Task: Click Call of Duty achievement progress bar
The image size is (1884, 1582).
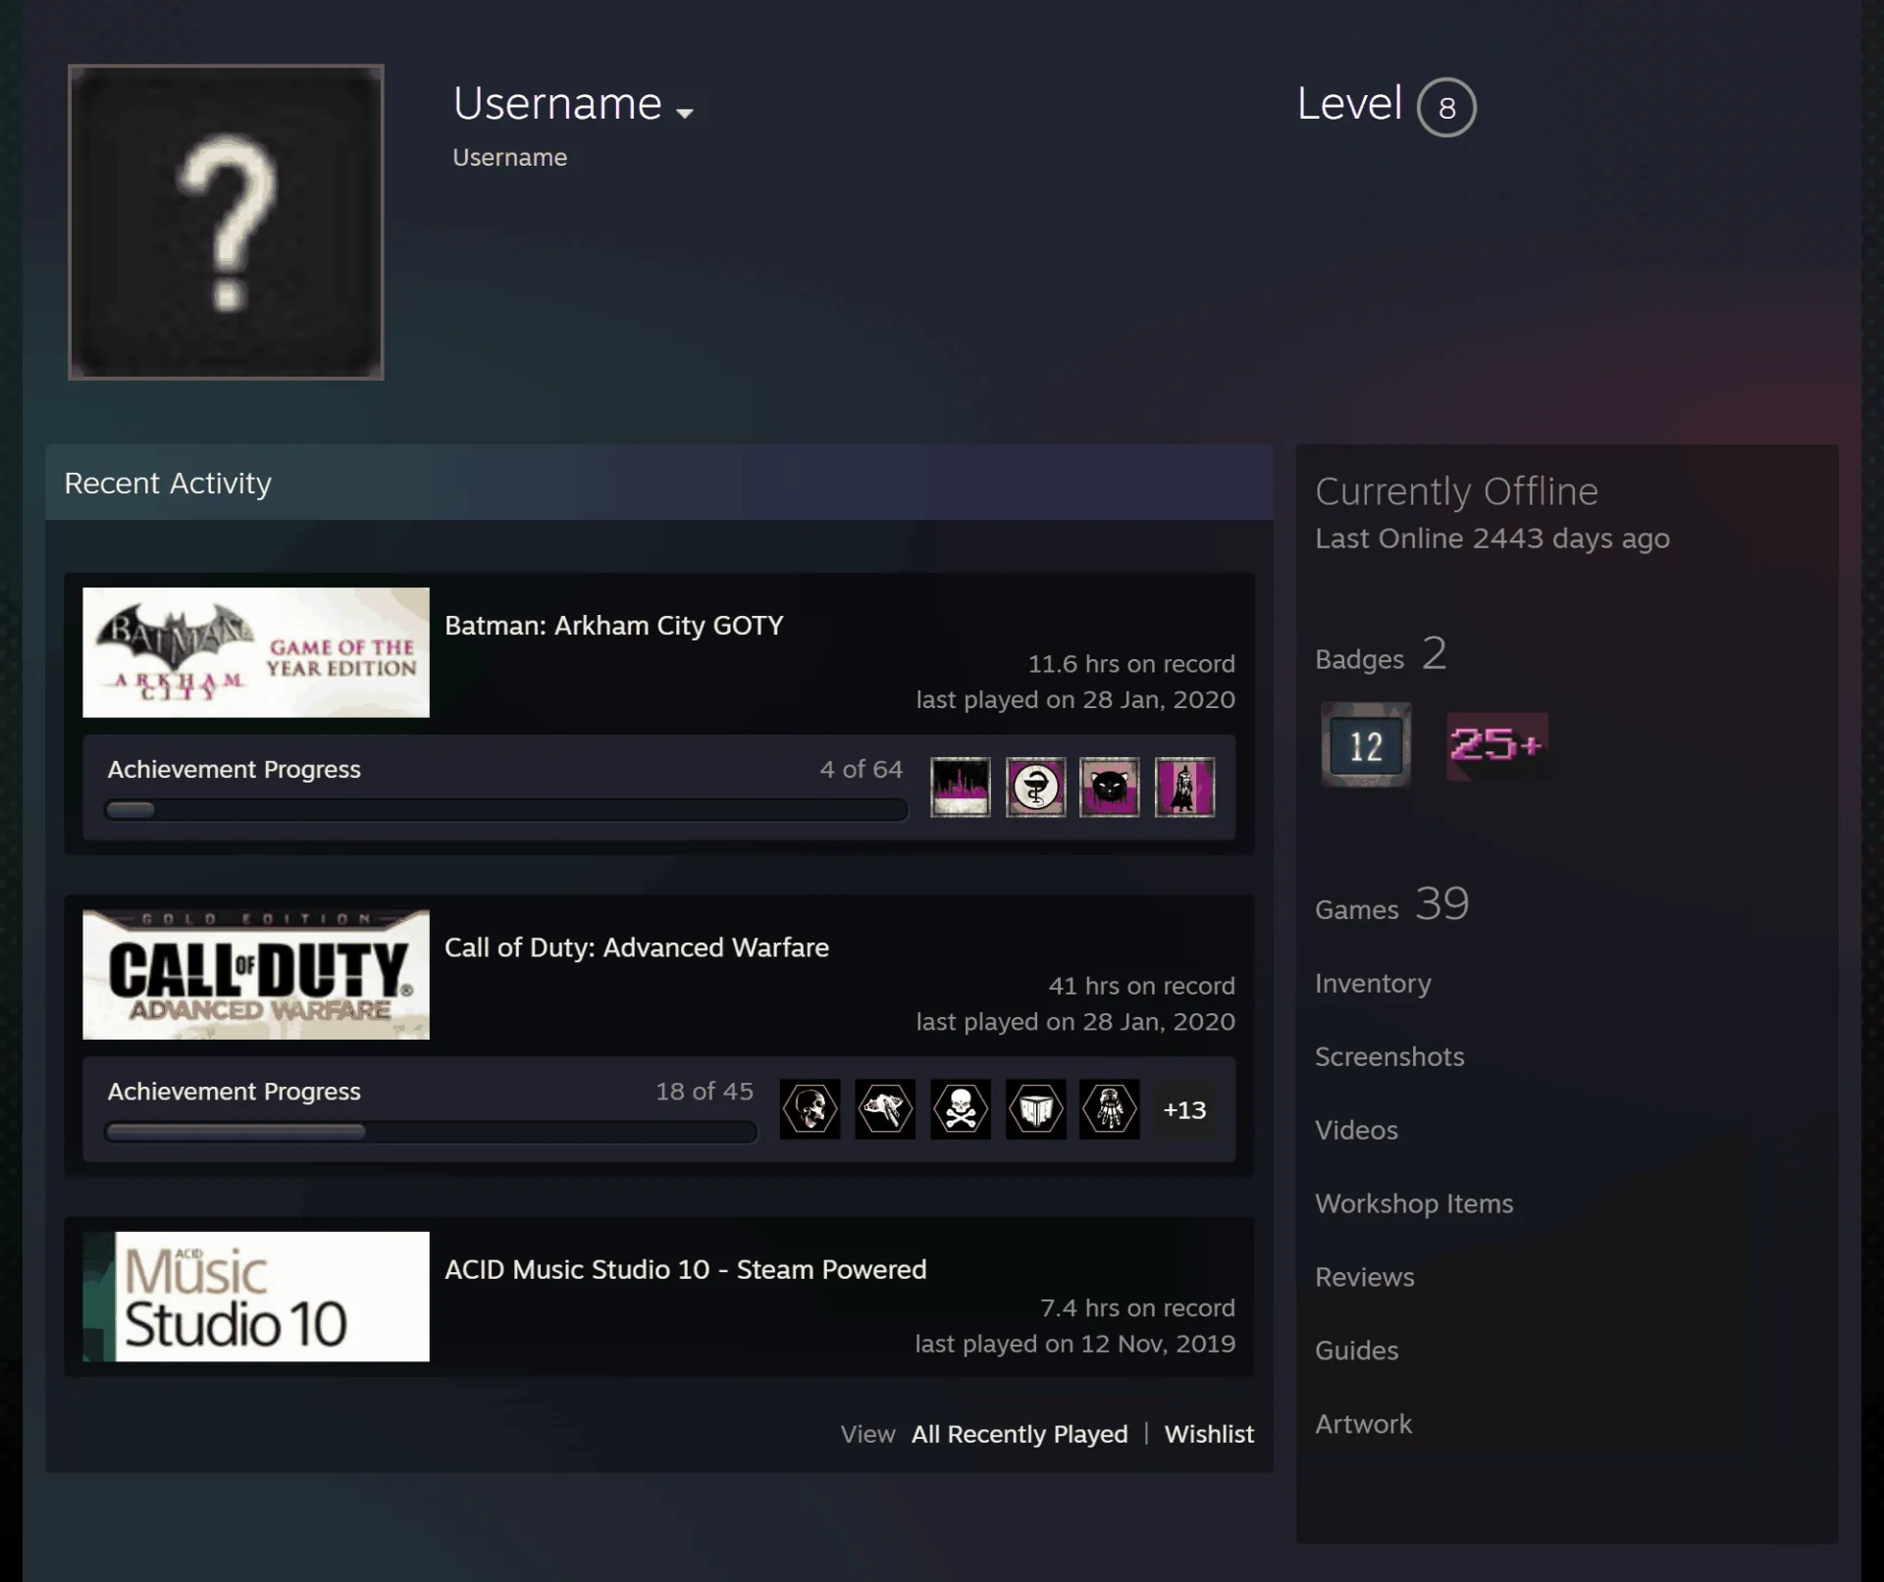Action: point(432,1132)
